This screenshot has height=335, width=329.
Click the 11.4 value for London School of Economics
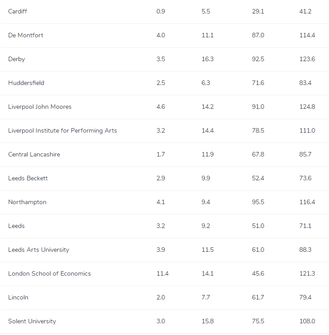pyautogui.click(x=162, y=273)
